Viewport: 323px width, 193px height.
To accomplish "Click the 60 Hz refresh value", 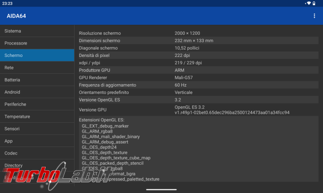I will coord(180,85).
